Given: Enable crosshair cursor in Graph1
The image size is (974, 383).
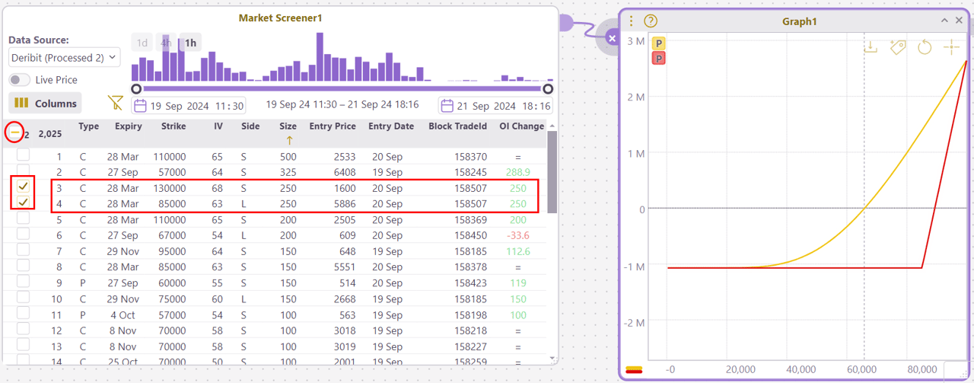Looking at the screenshot, I should click(x=951, y=47).
